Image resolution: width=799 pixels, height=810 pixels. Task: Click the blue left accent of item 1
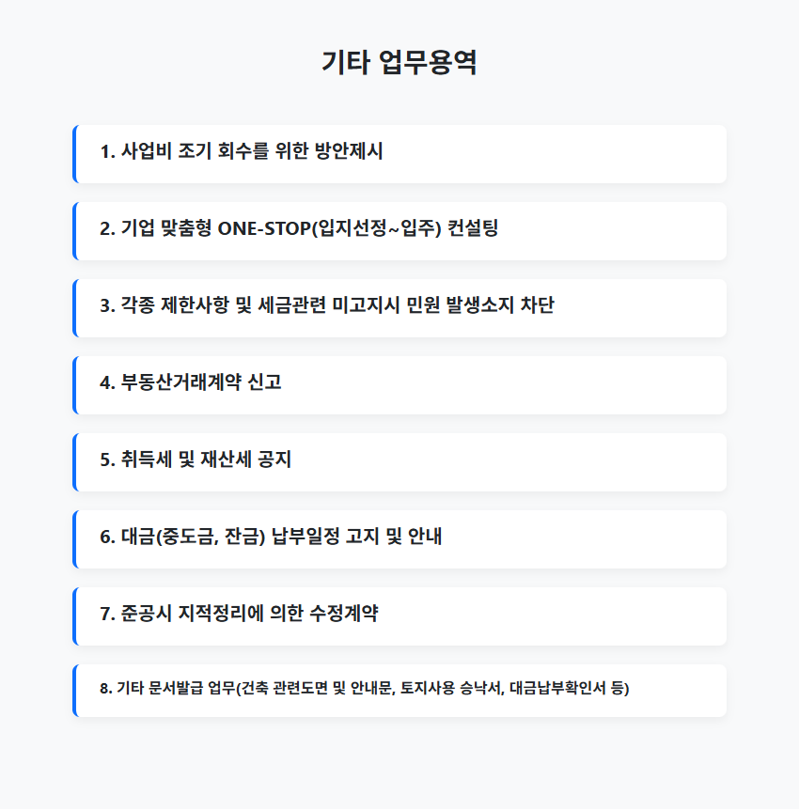75,154
